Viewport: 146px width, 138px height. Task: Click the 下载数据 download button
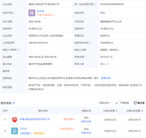(x=122, y=103)
